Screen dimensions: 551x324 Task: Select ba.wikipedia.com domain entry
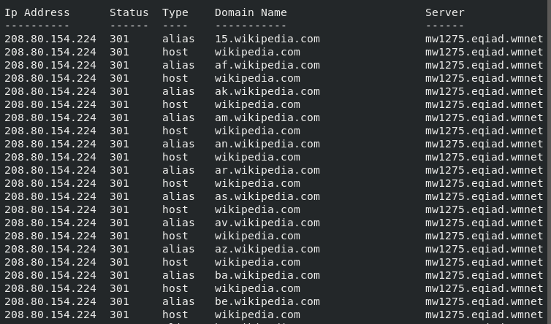coord(267,276)
